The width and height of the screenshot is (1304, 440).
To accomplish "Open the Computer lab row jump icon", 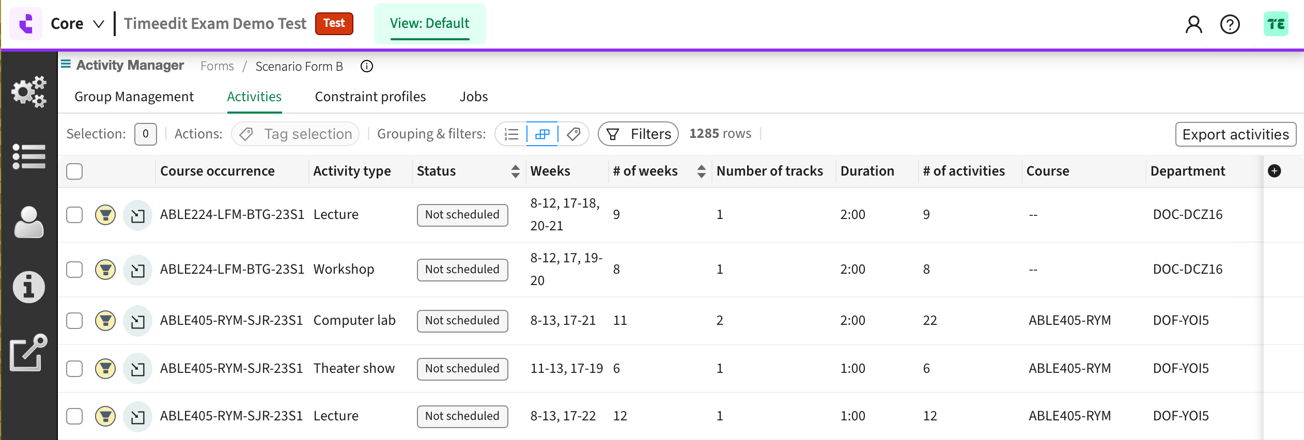I will [x=137, y=321].
